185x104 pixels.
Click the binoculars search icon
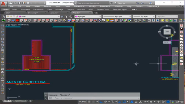[x=111, y=3]
